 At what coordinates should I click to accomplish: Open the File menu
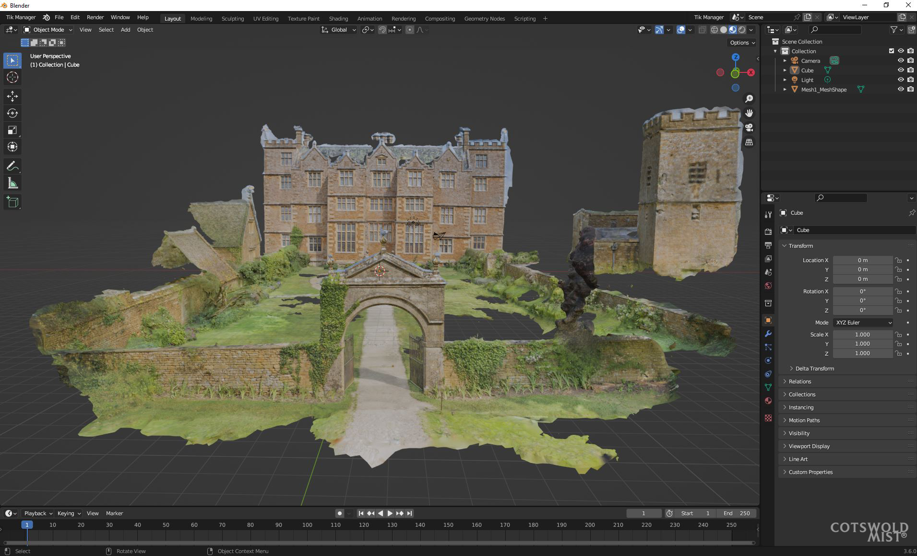click(59, 17)
